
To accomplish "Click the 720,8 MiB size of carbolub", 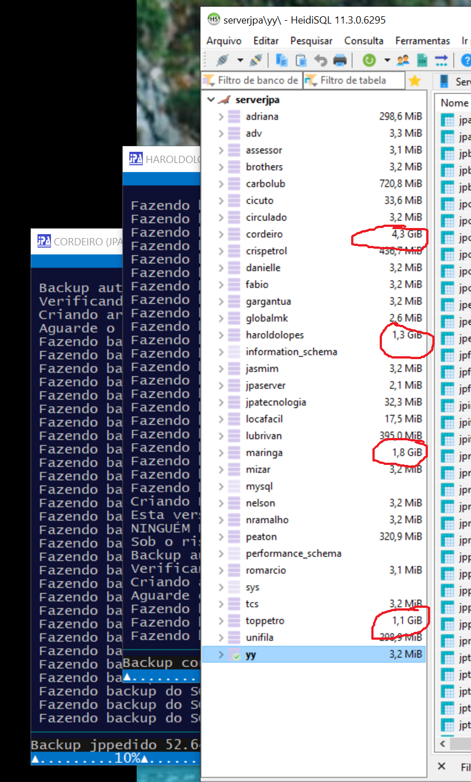I will pos(400,184).
